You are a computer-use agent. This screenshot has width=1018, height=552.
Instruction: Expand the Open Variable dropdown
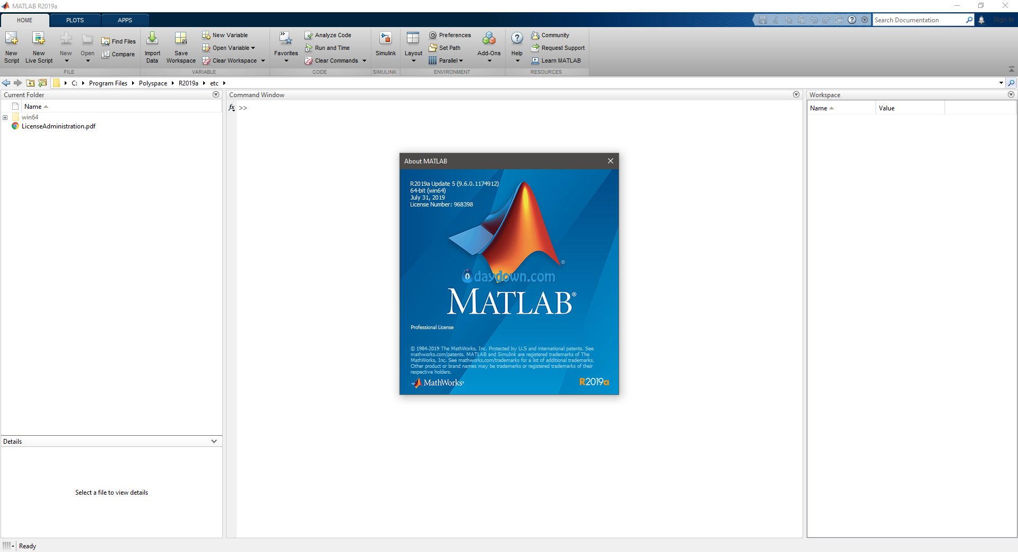point(253,48)
